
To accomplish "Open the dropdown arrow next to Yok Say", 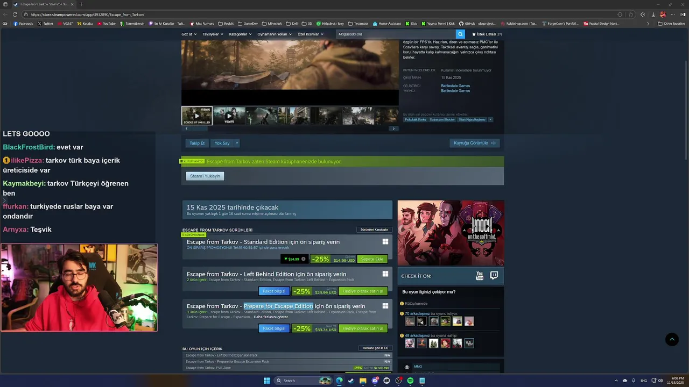I will tap(236, 143).
